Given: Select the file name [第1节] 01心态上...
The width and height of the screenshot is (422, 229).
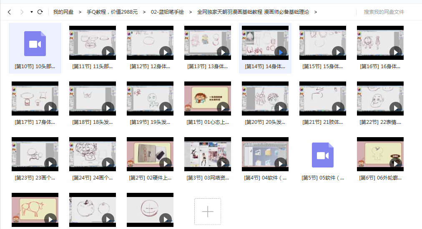Looking at the screenshot, I should [x=208, y=122].
